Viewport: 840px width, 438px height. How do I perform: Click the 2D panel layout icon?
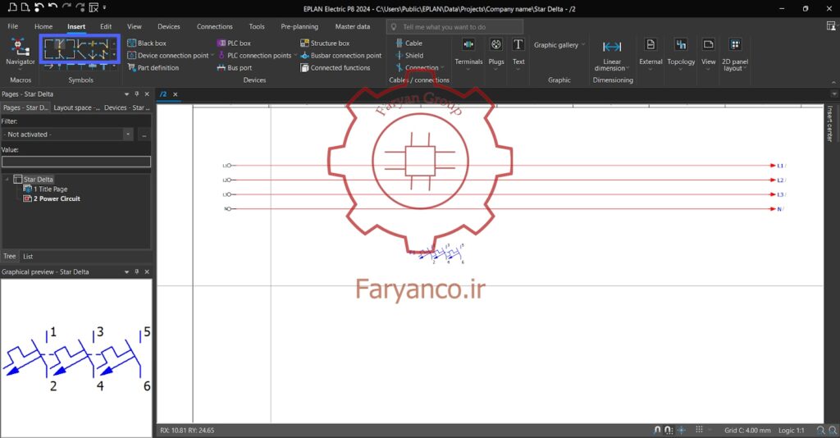(735, 45)
